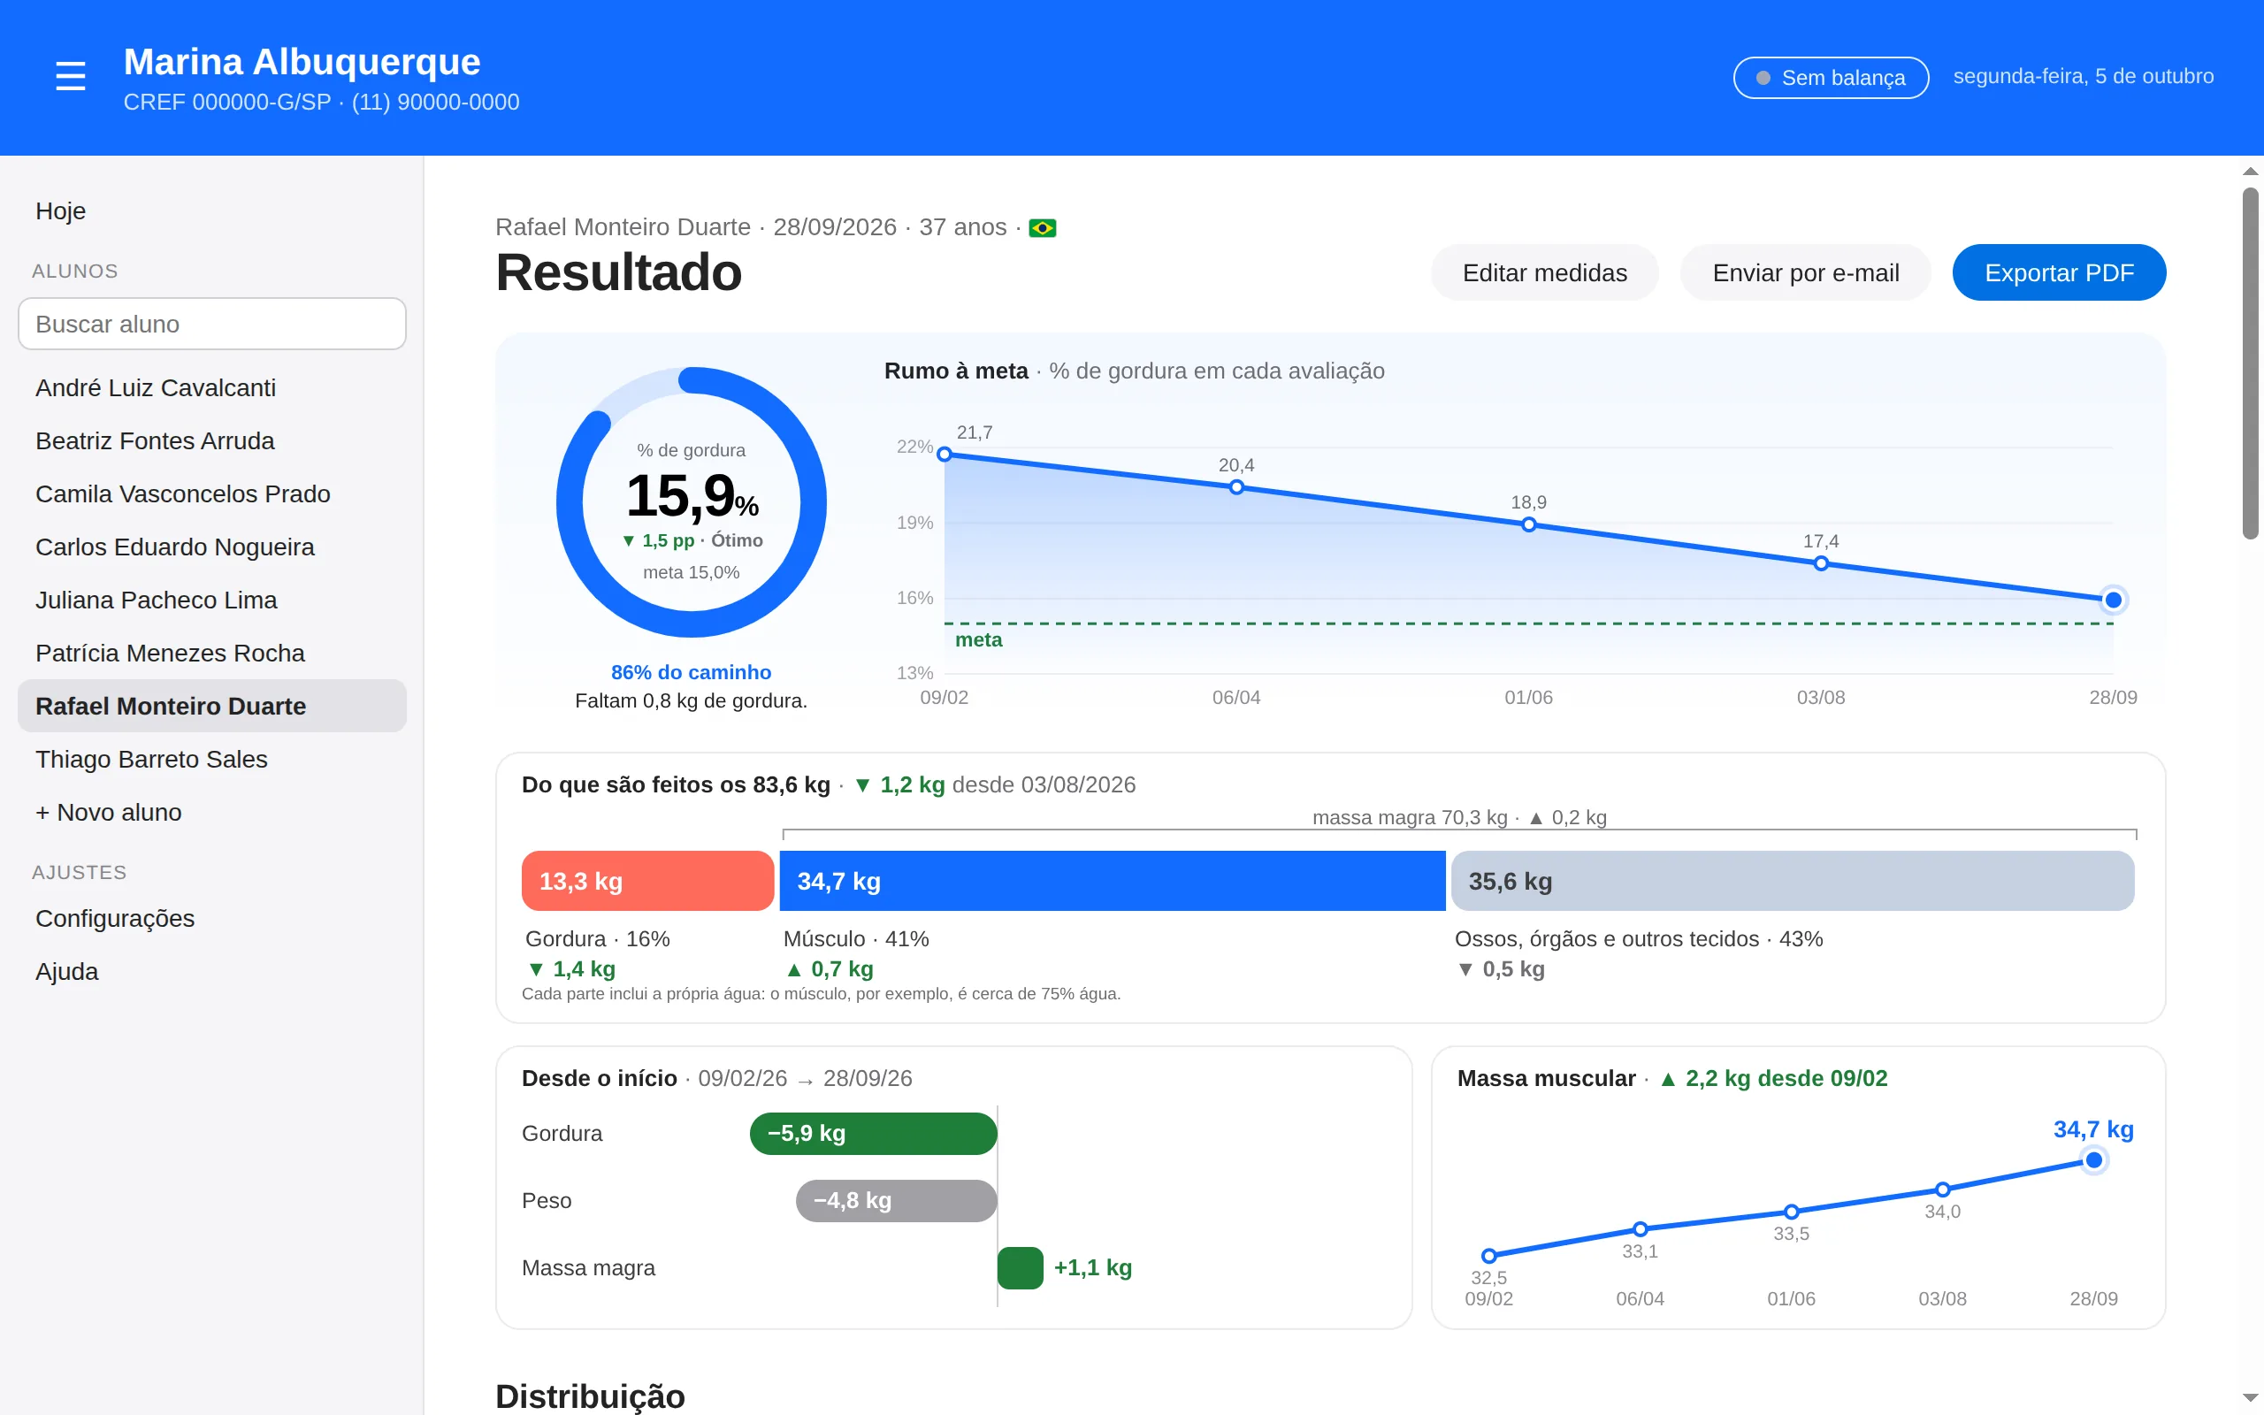Screen dimensions: 2264x1415
Task: Click the vertical scrollbar thumb
Action: [x=2250, y=363]
